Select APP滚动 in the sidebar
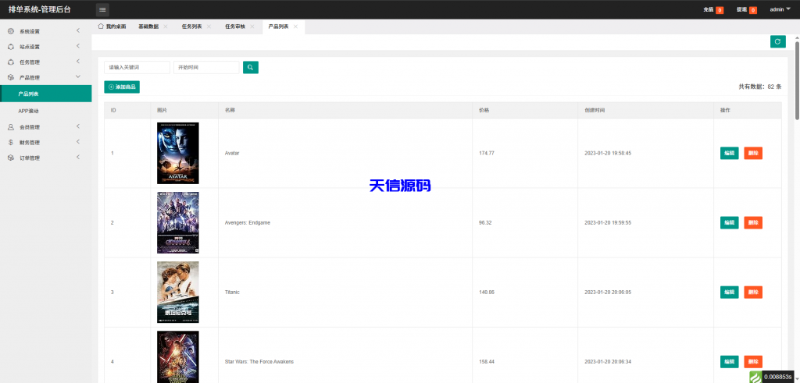This screenshot has height=383, width=800. (x=29, y=111)
